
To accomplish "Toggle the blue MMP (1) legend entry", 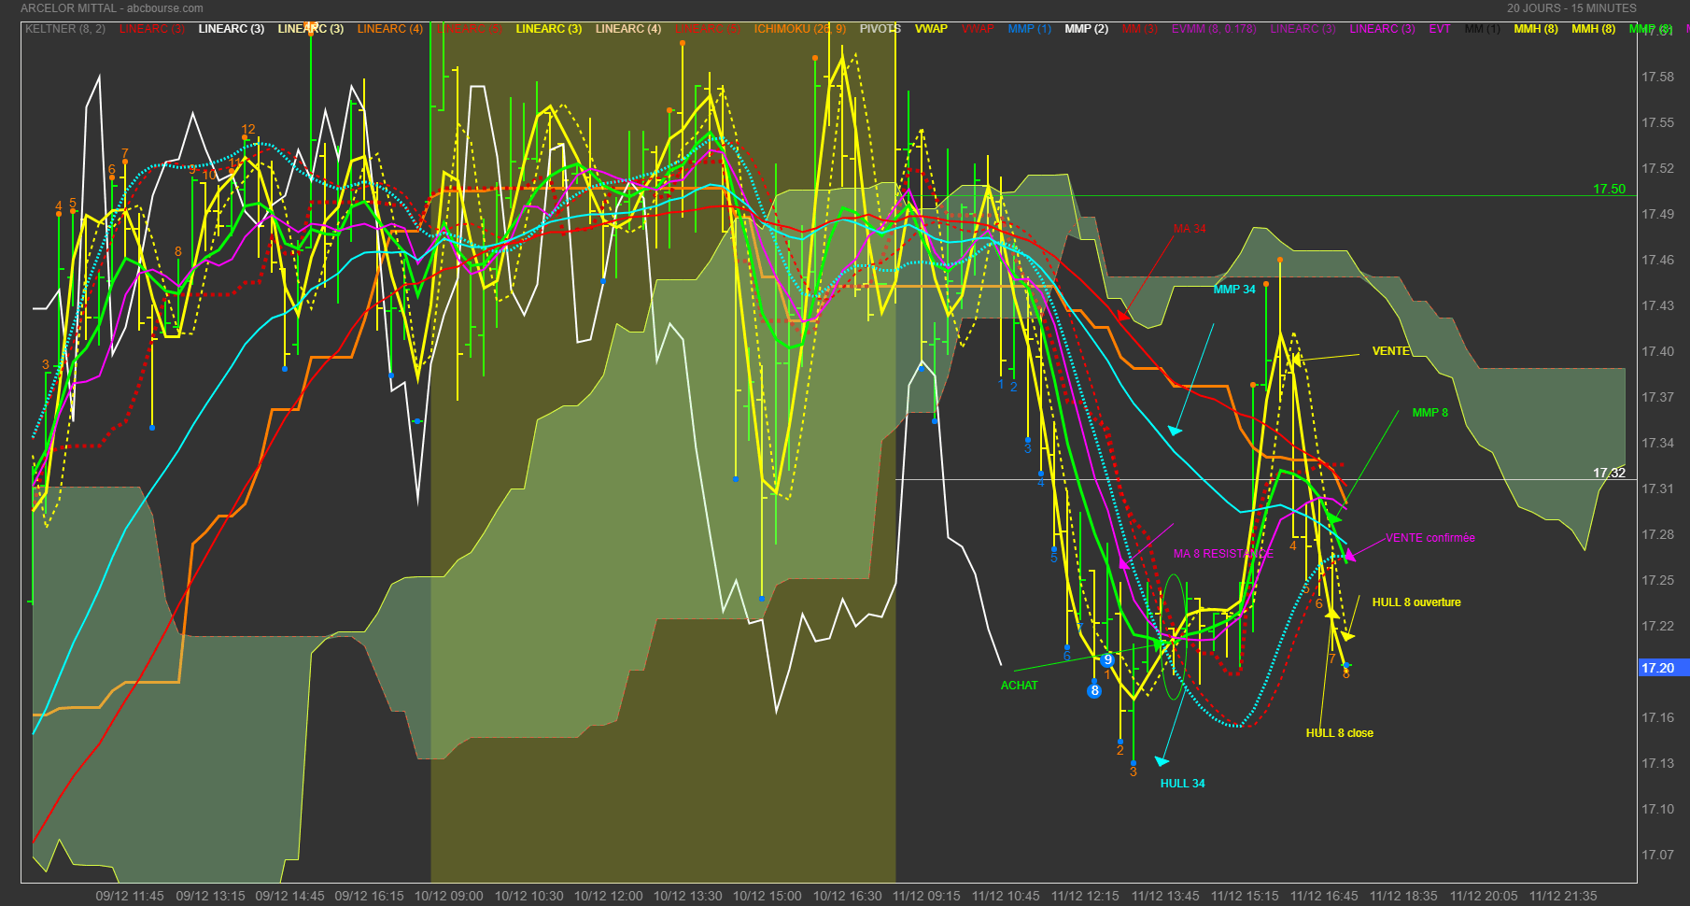I will click(1029, 29).
